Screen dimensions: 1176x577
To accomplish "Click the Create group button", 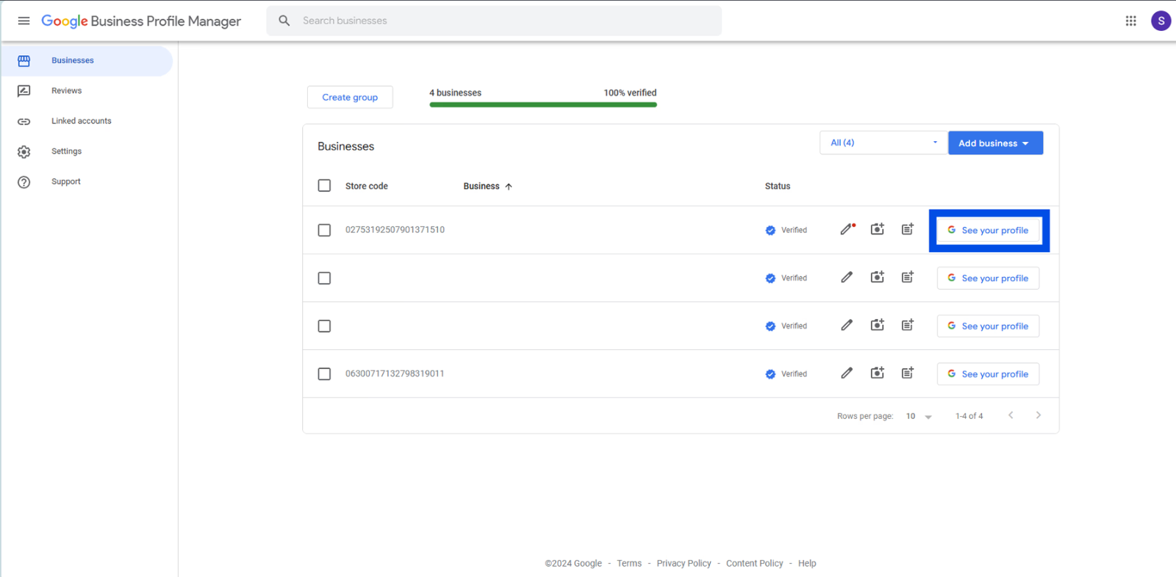I will 350,97.
